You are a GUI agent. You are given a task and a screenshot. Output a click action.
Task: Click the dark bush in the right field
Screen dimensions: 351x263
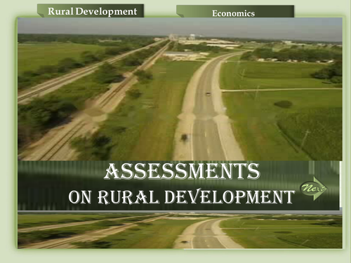point(283,104)
